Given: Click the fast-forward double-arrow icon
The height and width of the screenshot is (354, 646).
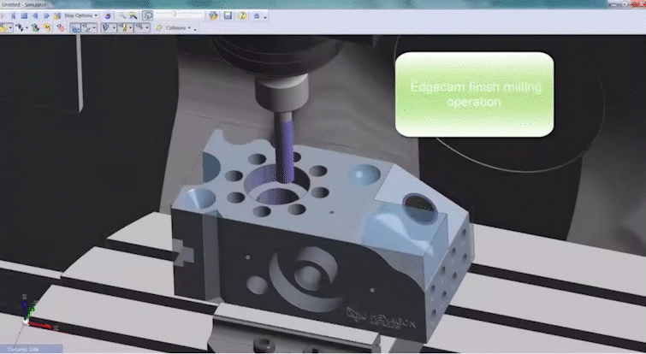Looking at the screenshot, I should tap(44, 15).
